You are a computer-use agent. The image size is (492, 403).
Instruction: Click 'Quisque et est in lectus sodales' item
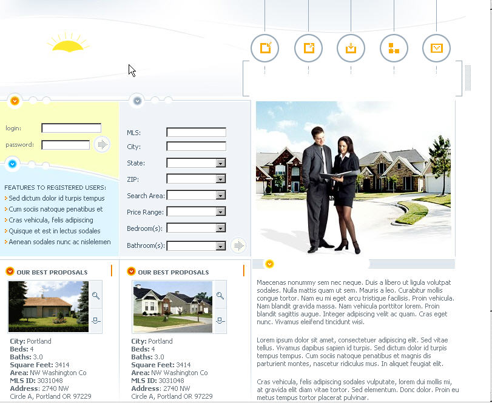(x=54, y=231)
